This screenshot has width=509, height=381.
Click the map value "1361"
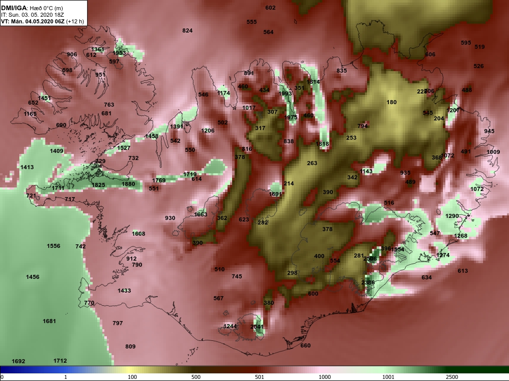[98, 49]
